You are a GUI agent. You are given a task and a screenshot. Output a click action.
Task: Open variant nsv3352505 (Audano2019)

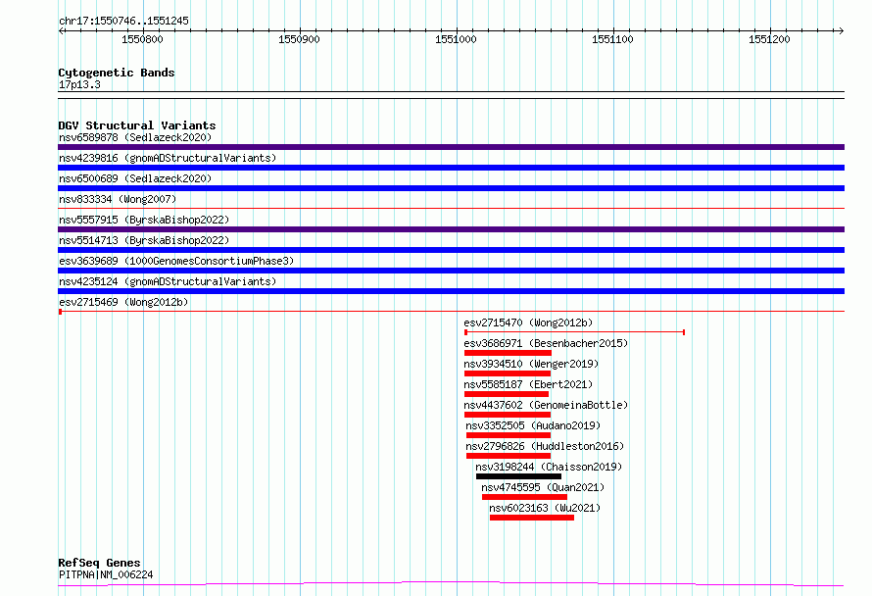pos(533,425)
